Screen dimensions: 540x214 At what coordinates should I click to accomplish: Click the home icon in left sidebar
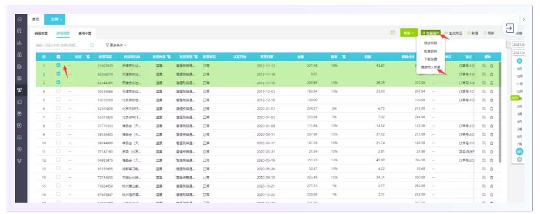click(x=19, y=19)
